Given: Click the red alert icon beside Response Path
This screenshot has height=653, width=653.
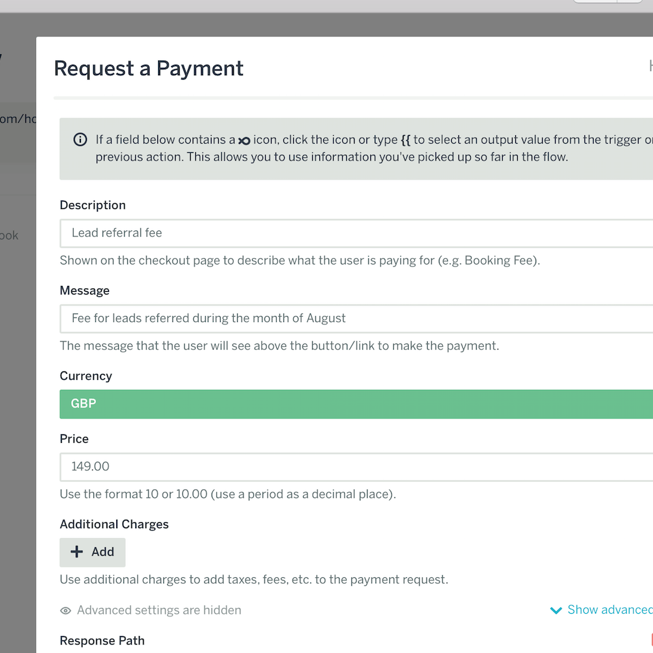Looking at the screenshot, I should point(650,641).
